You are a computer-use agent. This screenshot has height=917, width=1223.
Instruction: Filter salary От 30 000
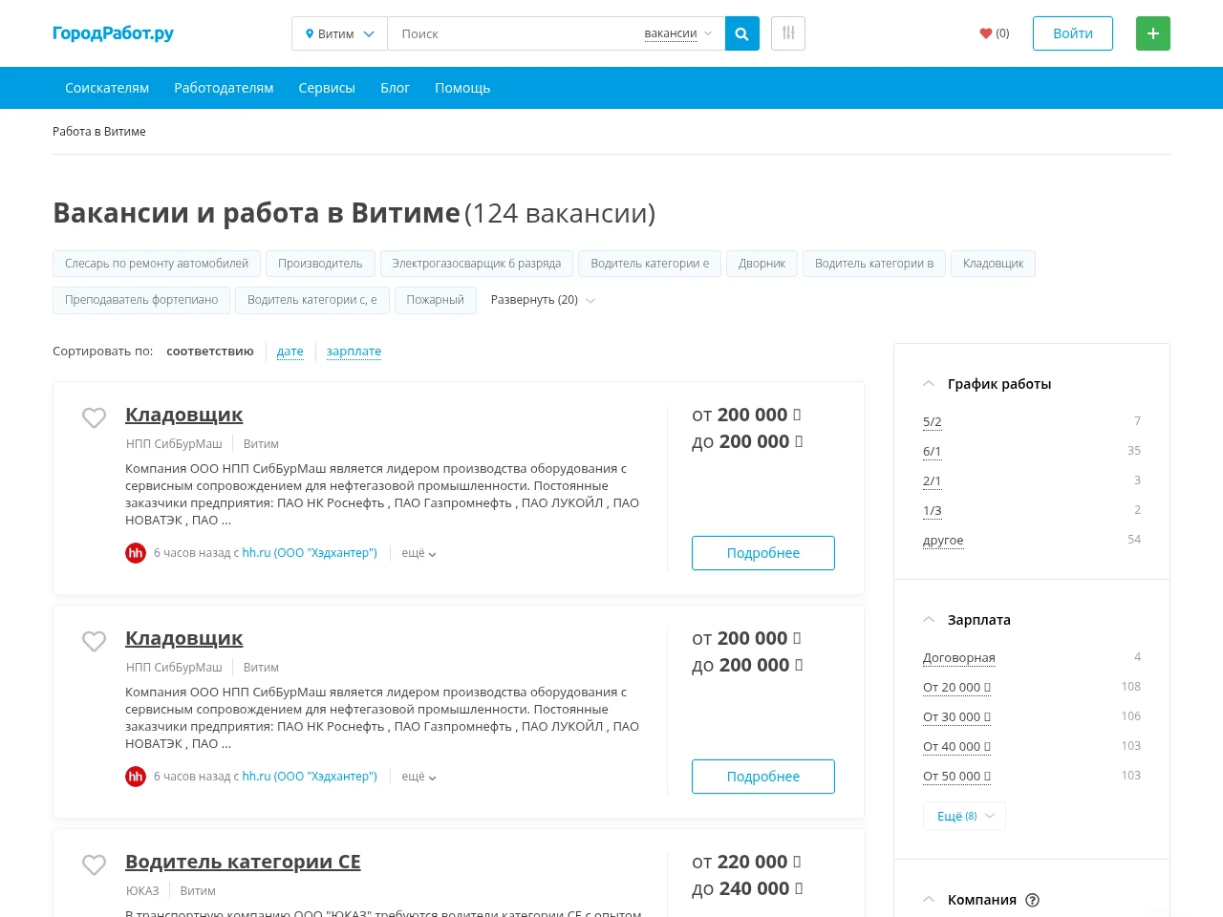click(956, 717)
